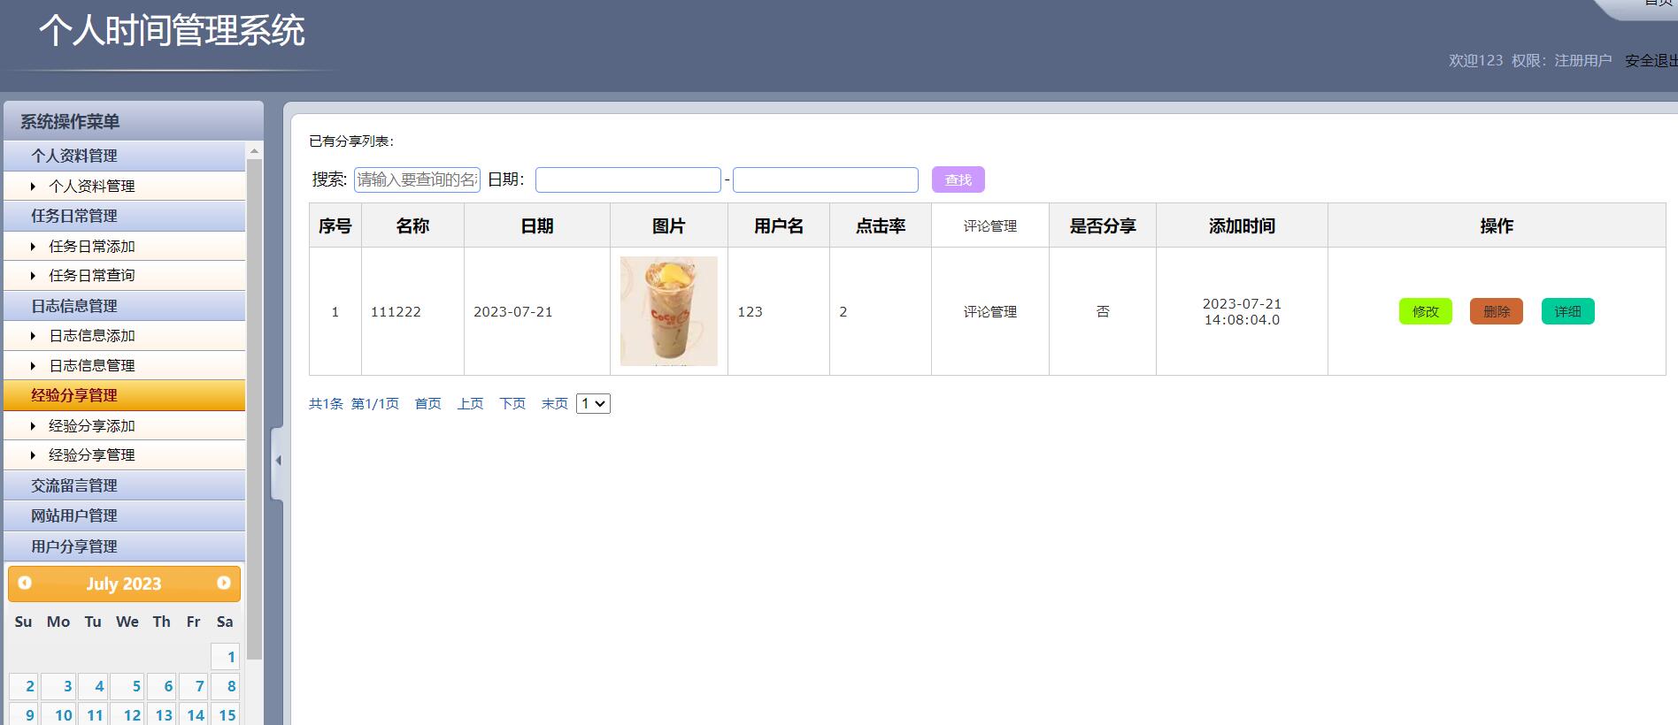Click the 查找 search button

tap(958, 179)
